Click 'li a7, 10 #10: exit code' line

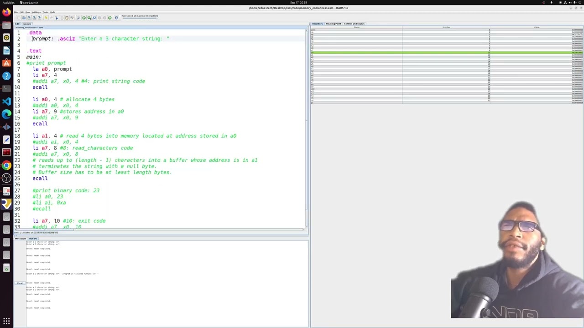pyautogui.click(x=69, y=221)
